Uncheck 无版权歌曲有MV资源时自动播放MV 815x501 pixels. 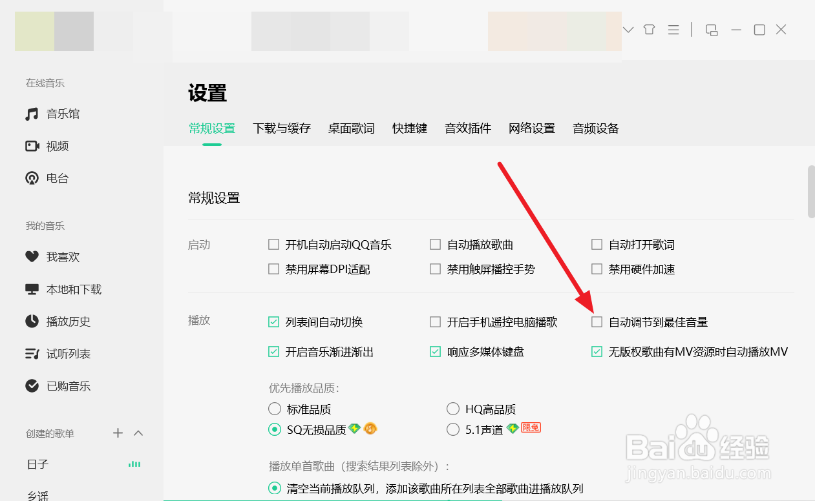[x=597, y=352]
